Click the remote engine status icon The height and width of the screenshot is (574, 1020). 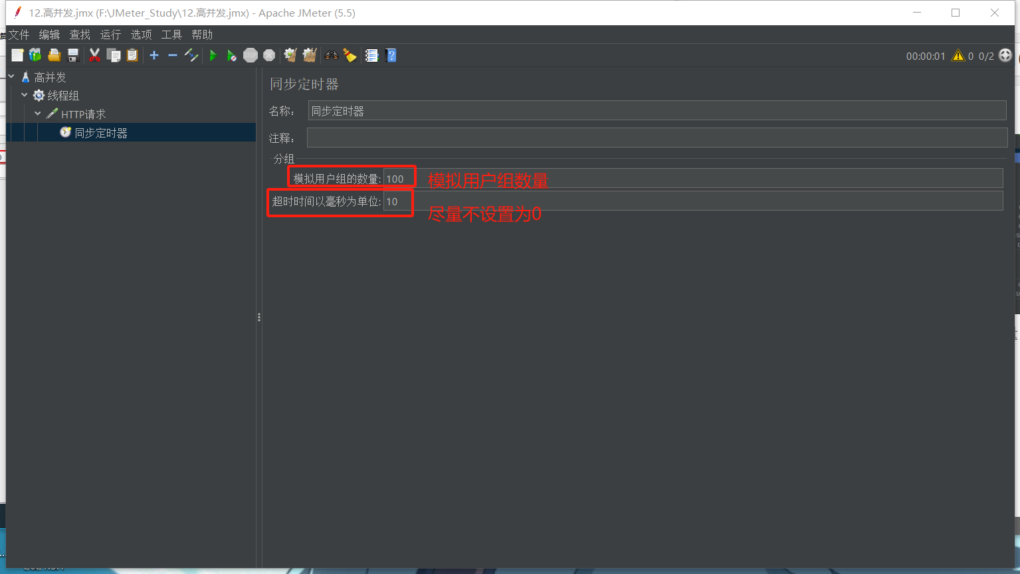pos(1005,56)
